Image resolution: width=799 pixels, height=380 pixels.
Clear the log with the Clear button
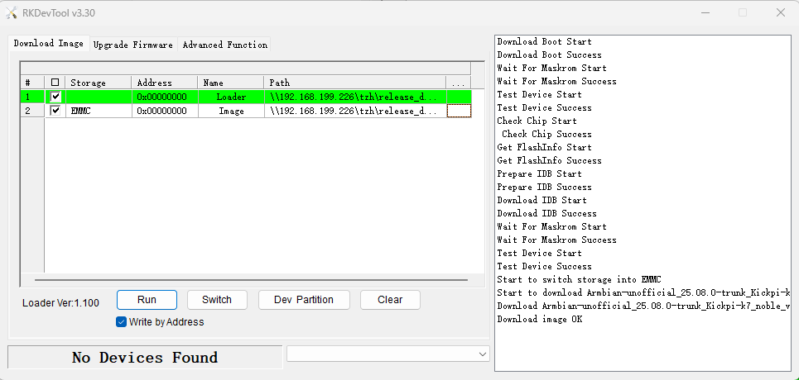coord(390,300)
